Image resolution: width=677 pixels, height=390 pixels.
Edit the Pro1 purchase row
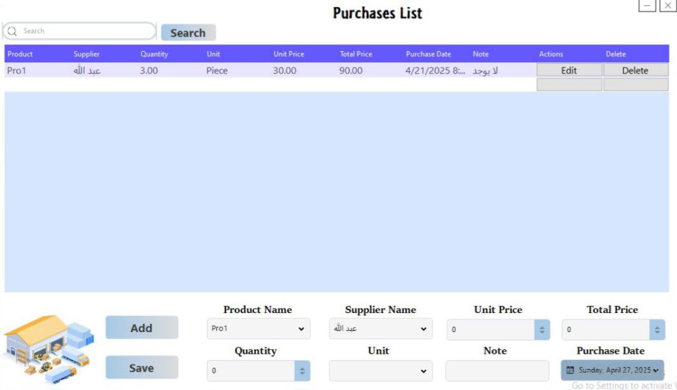(569, 71)
